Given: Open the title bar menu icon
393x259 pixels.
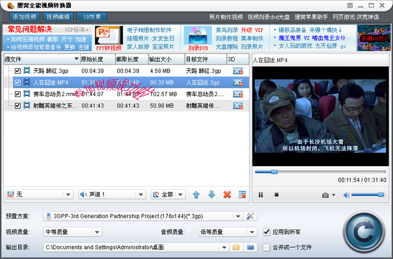Looking at the screenshot, I should tap(350, 6).
